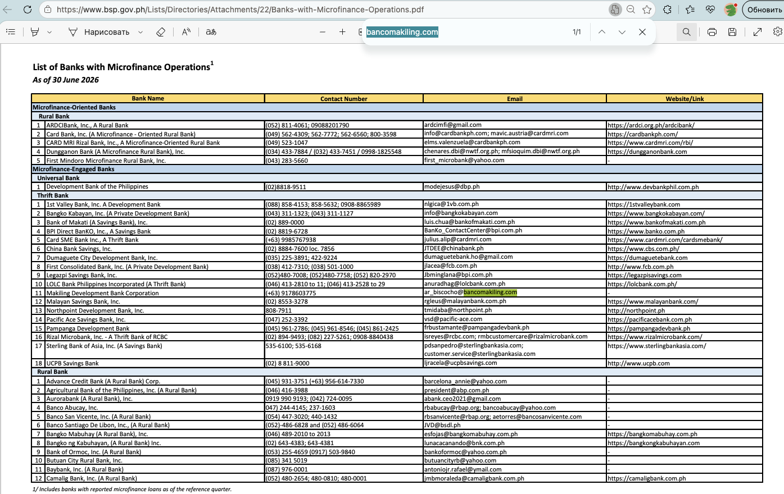Start the Read aloud feature
The width and height of the screenshot is (784, 494).
186,32
